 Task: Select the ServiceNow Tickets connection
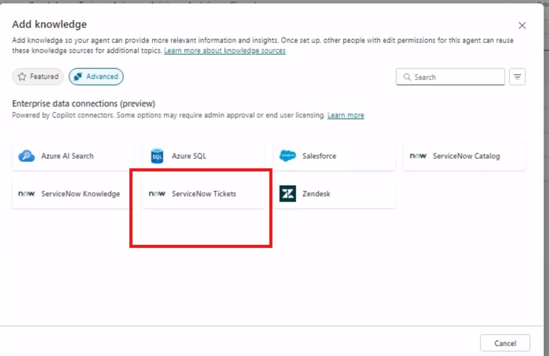tap(203, 194)
